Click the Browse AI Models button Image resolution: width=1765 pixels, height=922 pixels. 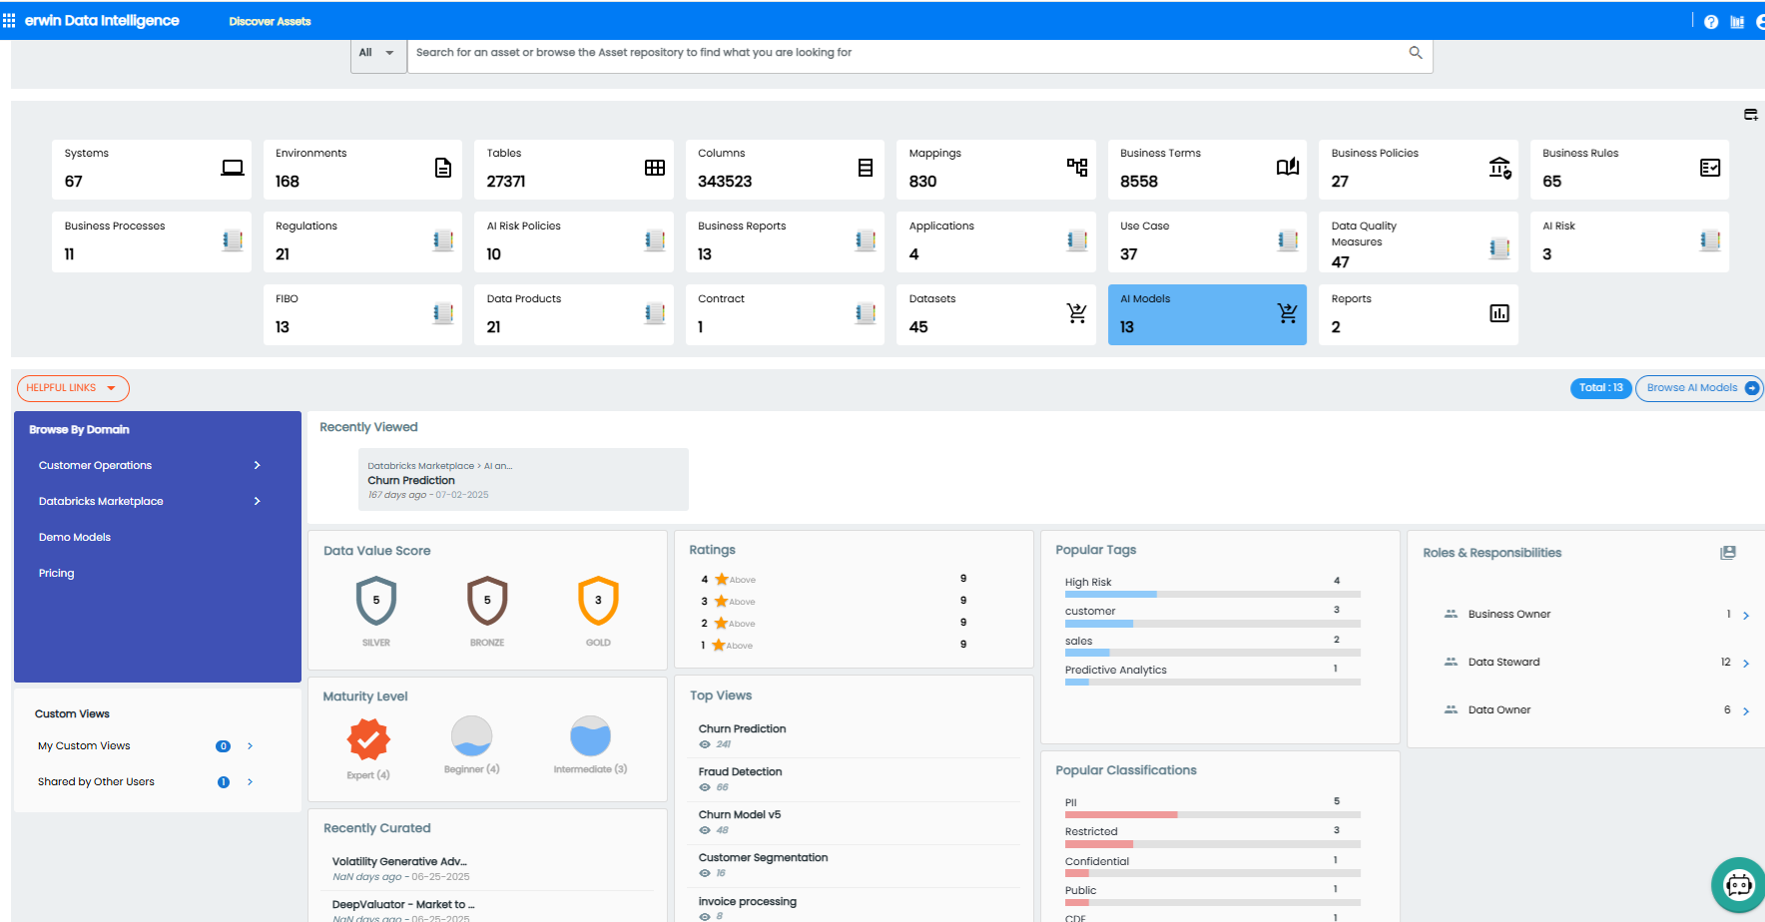point(1699,388)
